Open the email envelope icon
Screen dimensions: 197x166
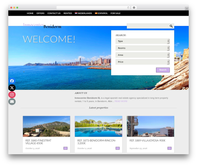(12, 102)
